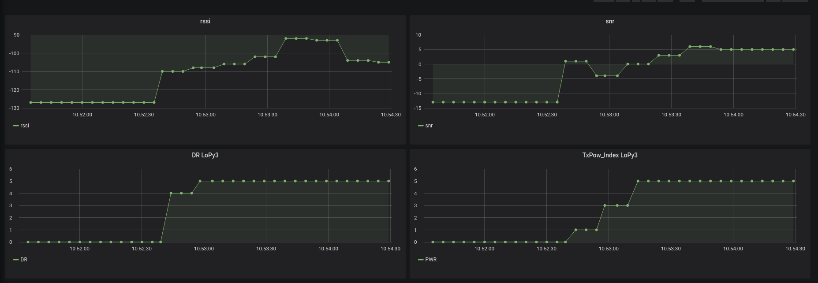The image size is (818, 283).
Task: Toggle the PWR series legend label
Action: pos(431,260)
